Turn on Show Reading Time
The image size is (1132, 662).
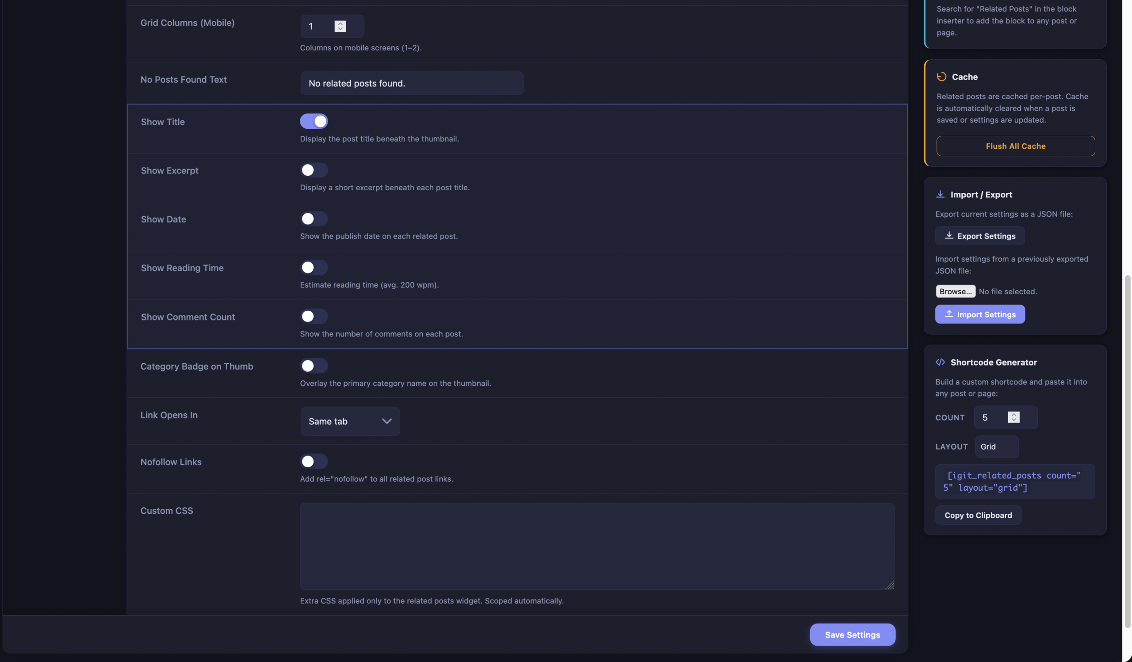click(x=314, y=267)
